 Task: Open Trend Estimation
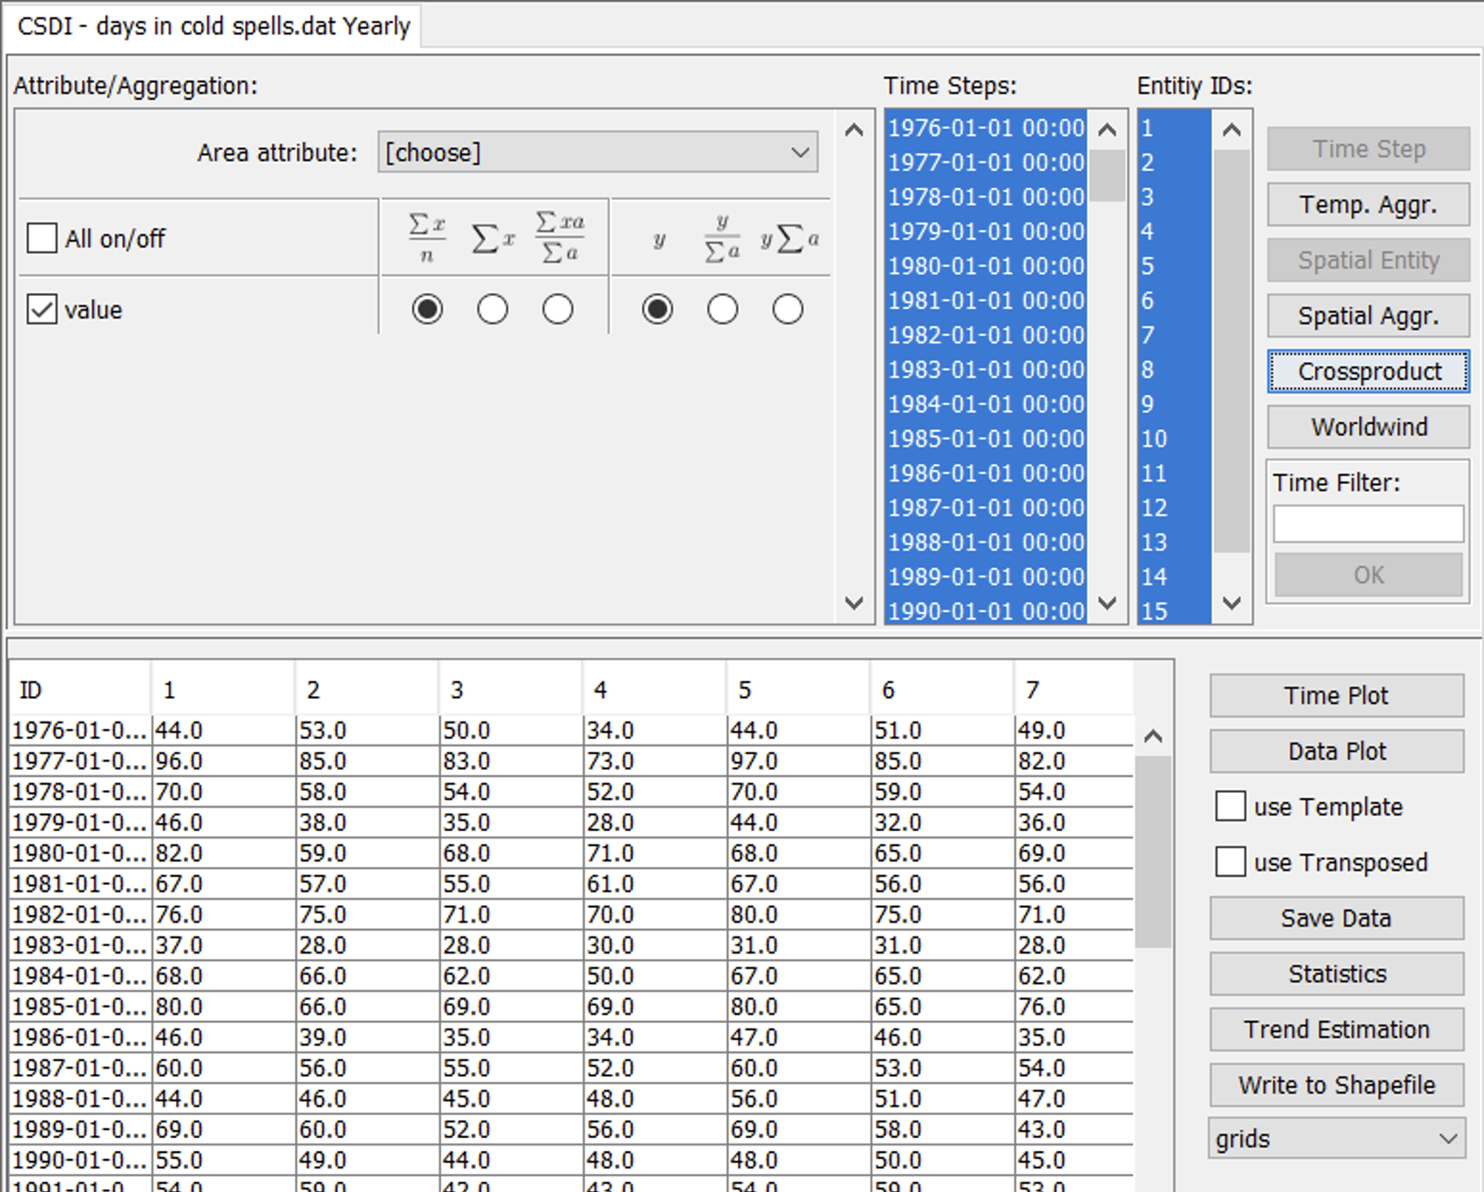[1336, 1029]
